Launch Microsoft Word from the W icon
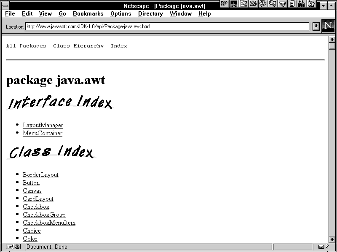Image resolution: width=337 pixels, height=252 pixels. [x=224, y=4]
